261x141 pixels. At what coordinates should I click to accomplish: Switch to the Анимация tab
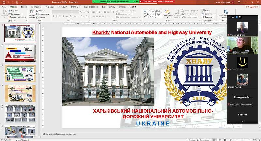[63, 7]
